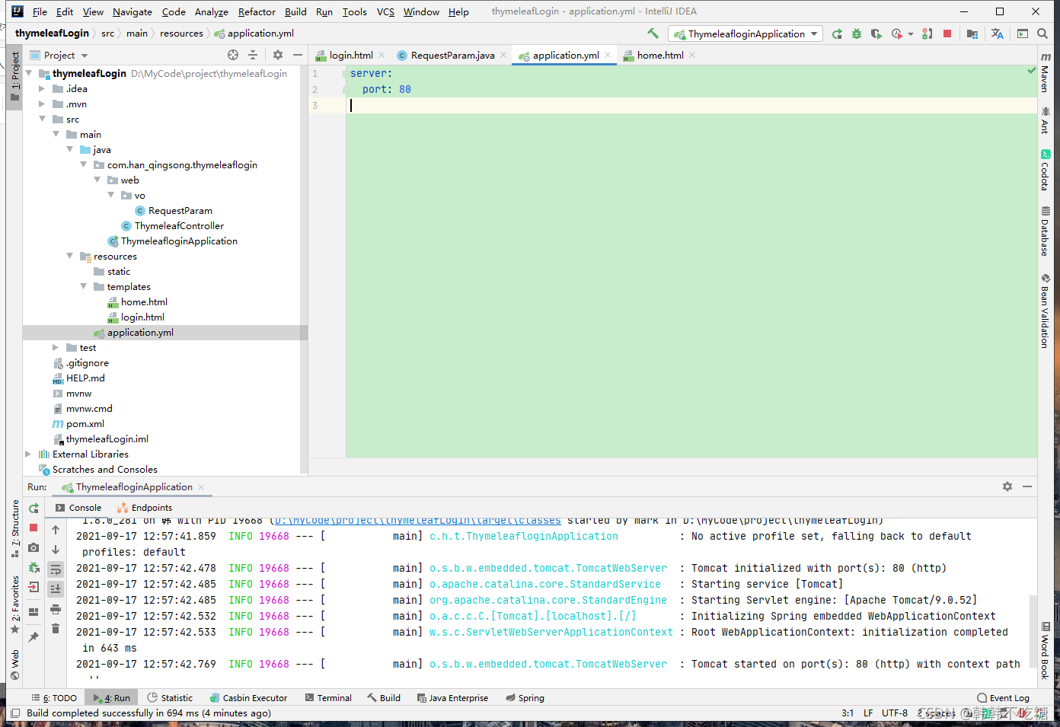Collapse the src folder
This screenshot has height=727, width=1060.
[x=42, y=120]
